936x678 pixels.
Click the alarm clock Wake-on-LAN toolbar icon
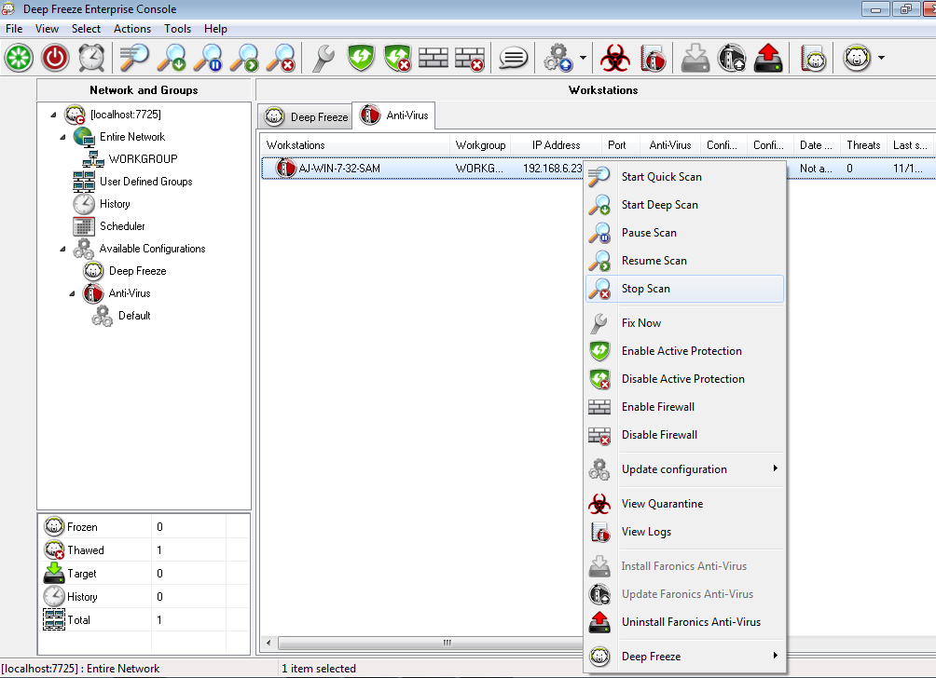tap(91, 58)
